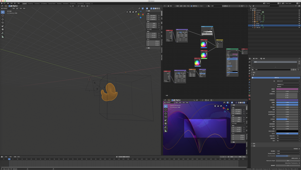Image resolution: width=301 pixels, height=170 pixels.
Task: Click the outliner search field
Action: click(x=273, y=6)
